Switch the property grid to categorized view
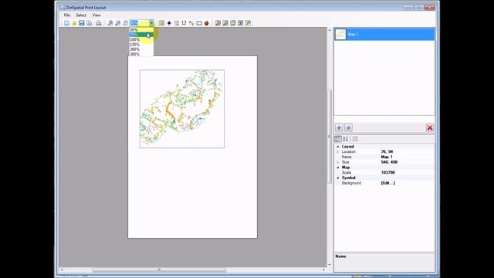494x278 pixels. pyautogui.click(x=338, y=139)
